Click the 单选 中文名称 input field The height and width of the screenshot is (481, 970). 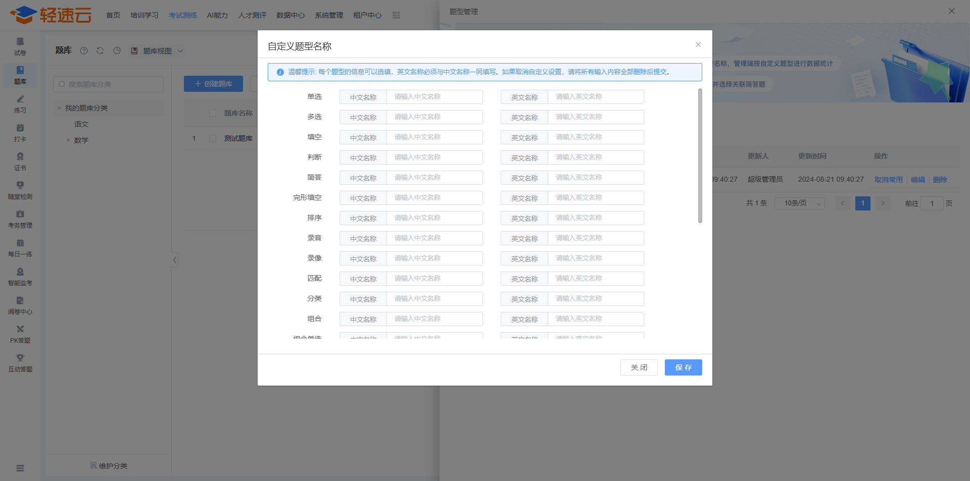pos(434,97)
